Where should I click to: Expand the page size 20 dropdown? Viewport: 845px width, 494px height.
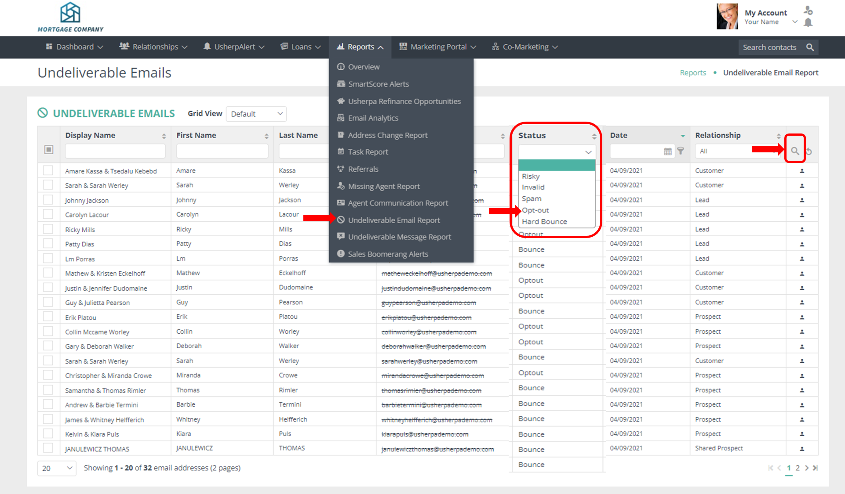[x=57, y=468]
